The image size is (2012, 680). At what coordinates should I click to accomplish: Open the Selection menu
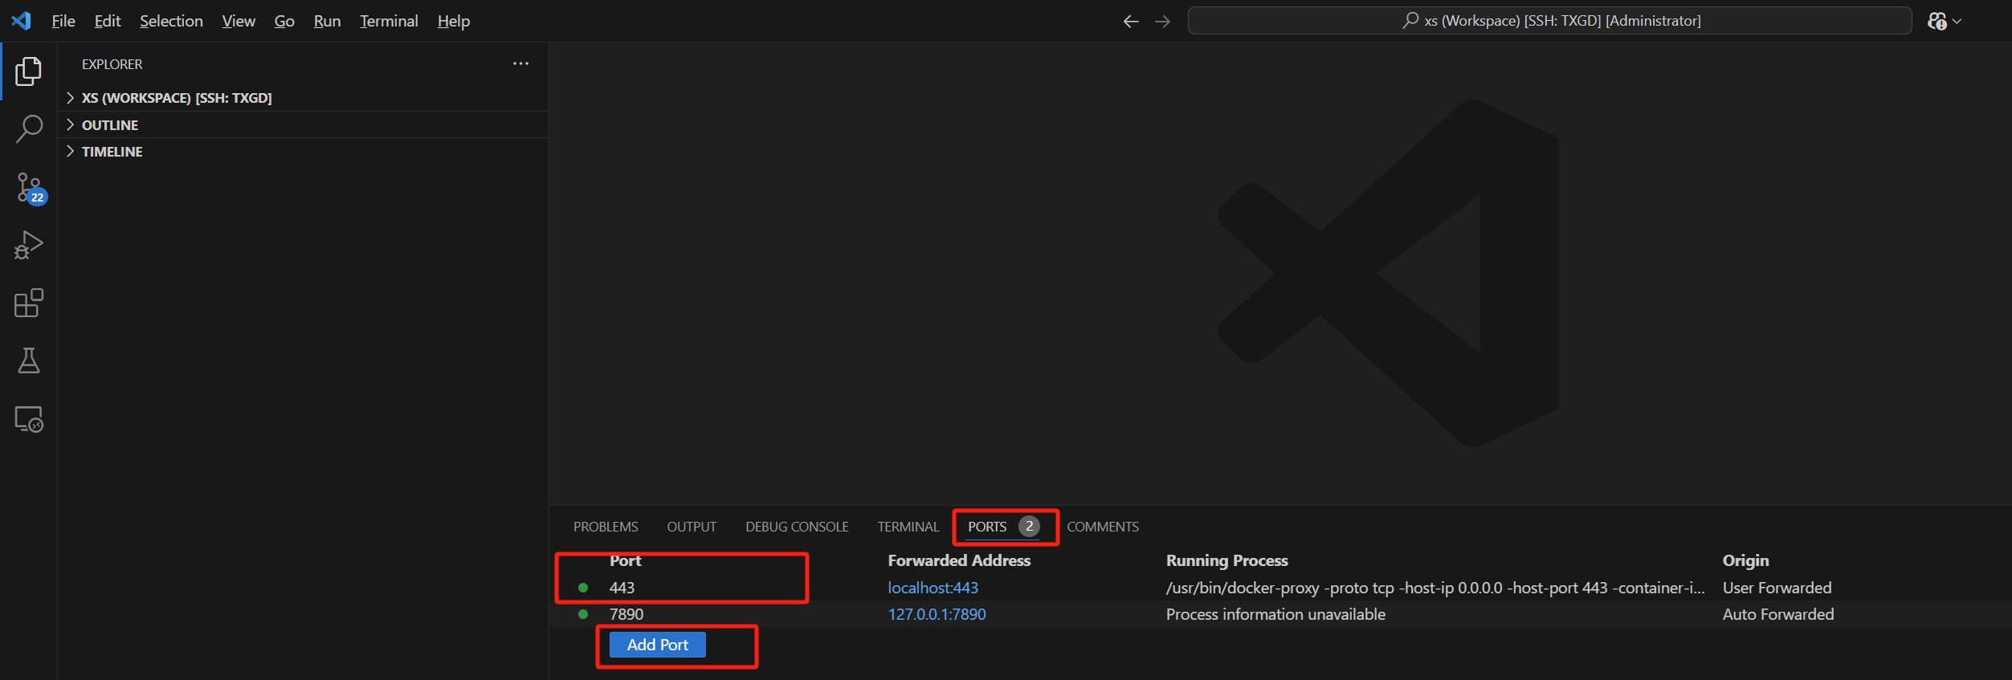click(171, 21)
